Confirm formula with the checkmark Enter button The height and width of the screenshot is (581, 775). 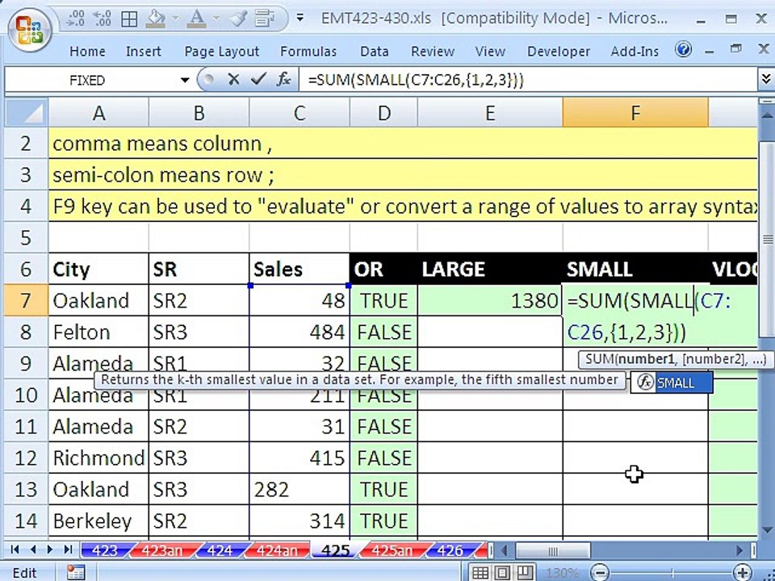[258, 80]
